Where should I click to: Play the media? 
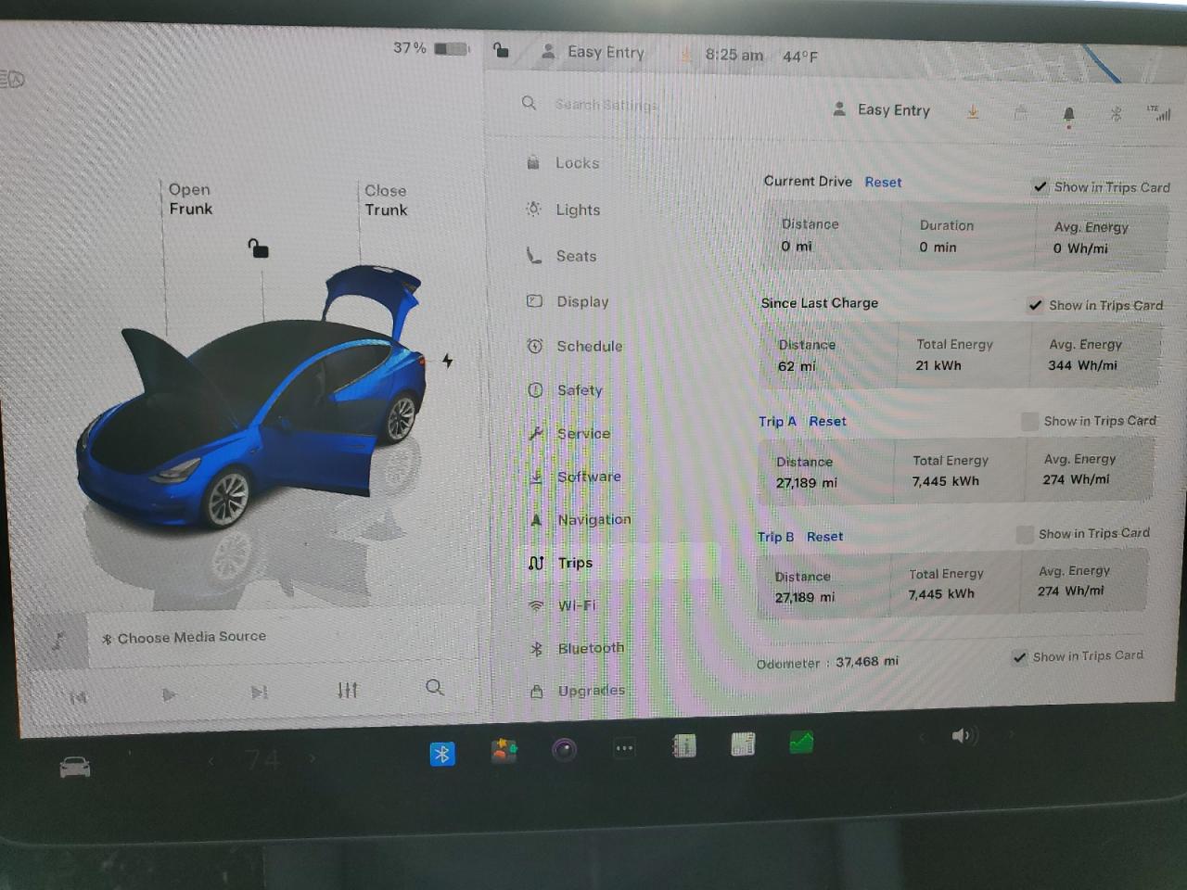pos(168,694)
